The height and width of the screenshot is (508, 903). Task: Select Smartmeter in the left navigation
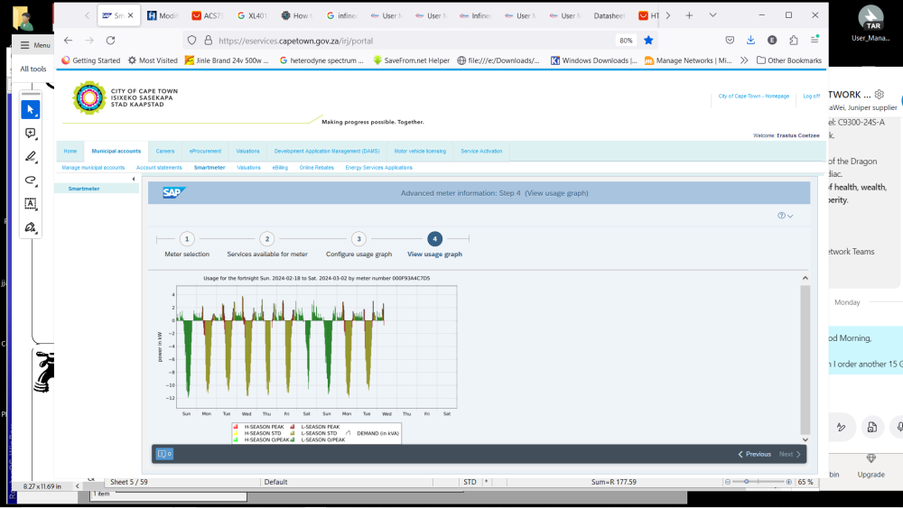(x=84, y=189)
